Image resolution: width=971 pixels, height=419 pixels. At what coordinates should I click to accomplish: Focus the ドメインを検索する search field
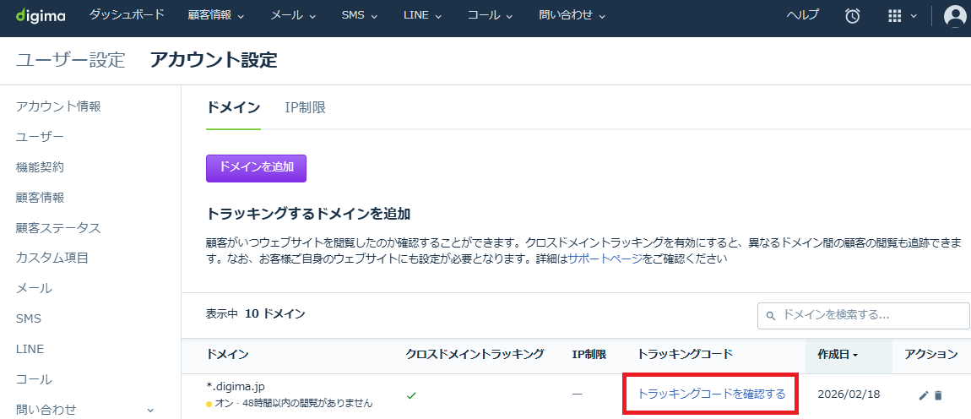(x=863, y=315)
